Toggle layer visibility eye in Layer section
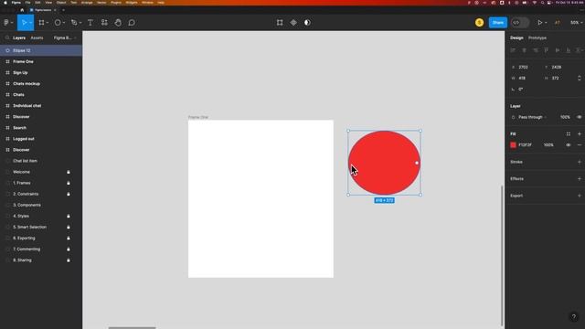 (580, 117)
